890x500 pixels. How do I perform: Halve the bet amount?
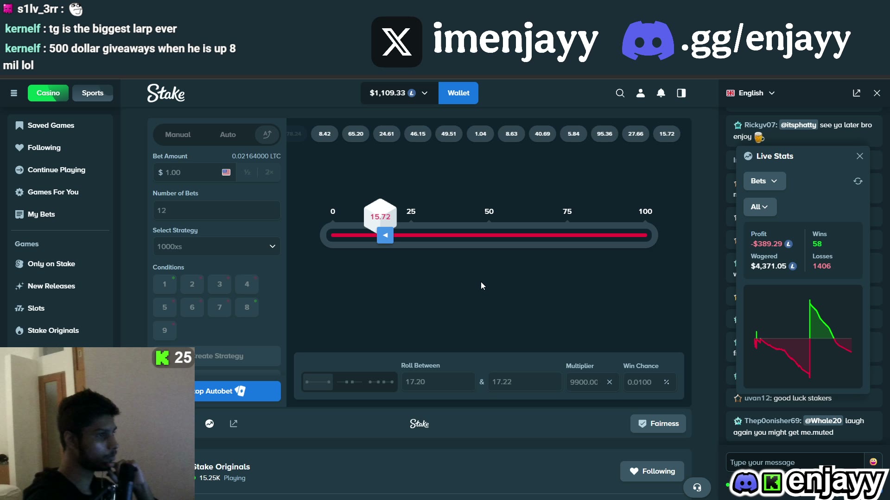coord(247,172)
